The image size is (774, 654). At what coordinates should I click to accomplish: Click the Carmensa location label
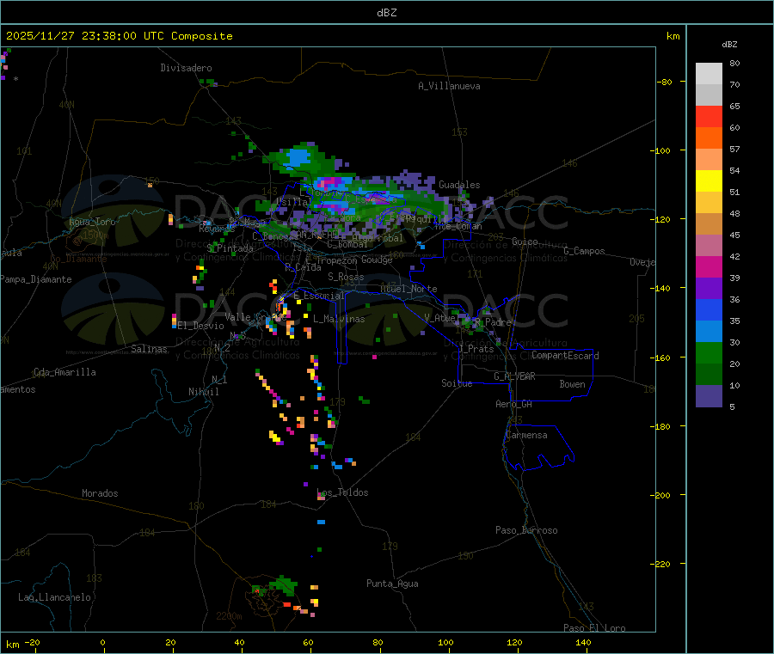tap(526, 435)
